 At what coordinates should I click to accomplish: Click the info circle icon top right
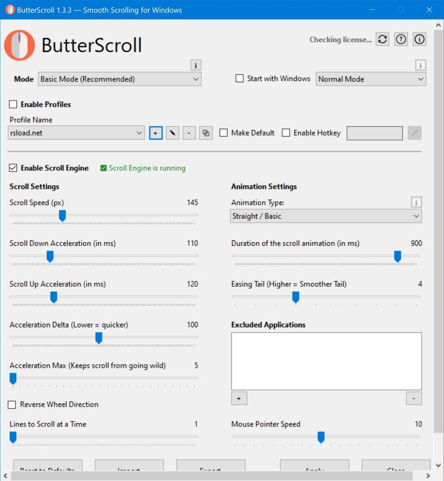click(419, 39)
